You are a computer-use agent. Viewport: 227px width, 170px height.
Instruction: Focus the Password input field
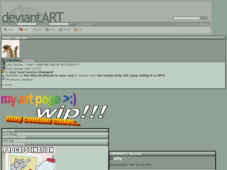(59, 24)
